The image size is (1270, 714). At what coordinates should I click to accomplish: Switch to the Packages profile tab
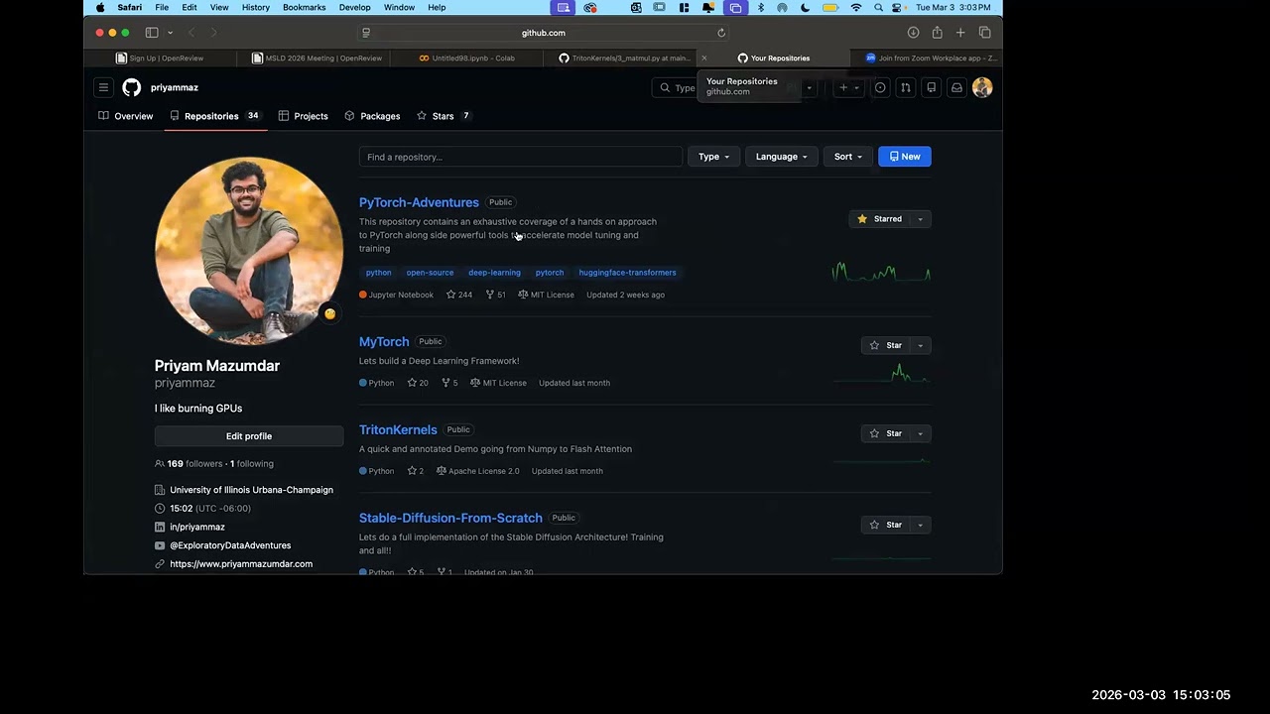pos(372,116)
